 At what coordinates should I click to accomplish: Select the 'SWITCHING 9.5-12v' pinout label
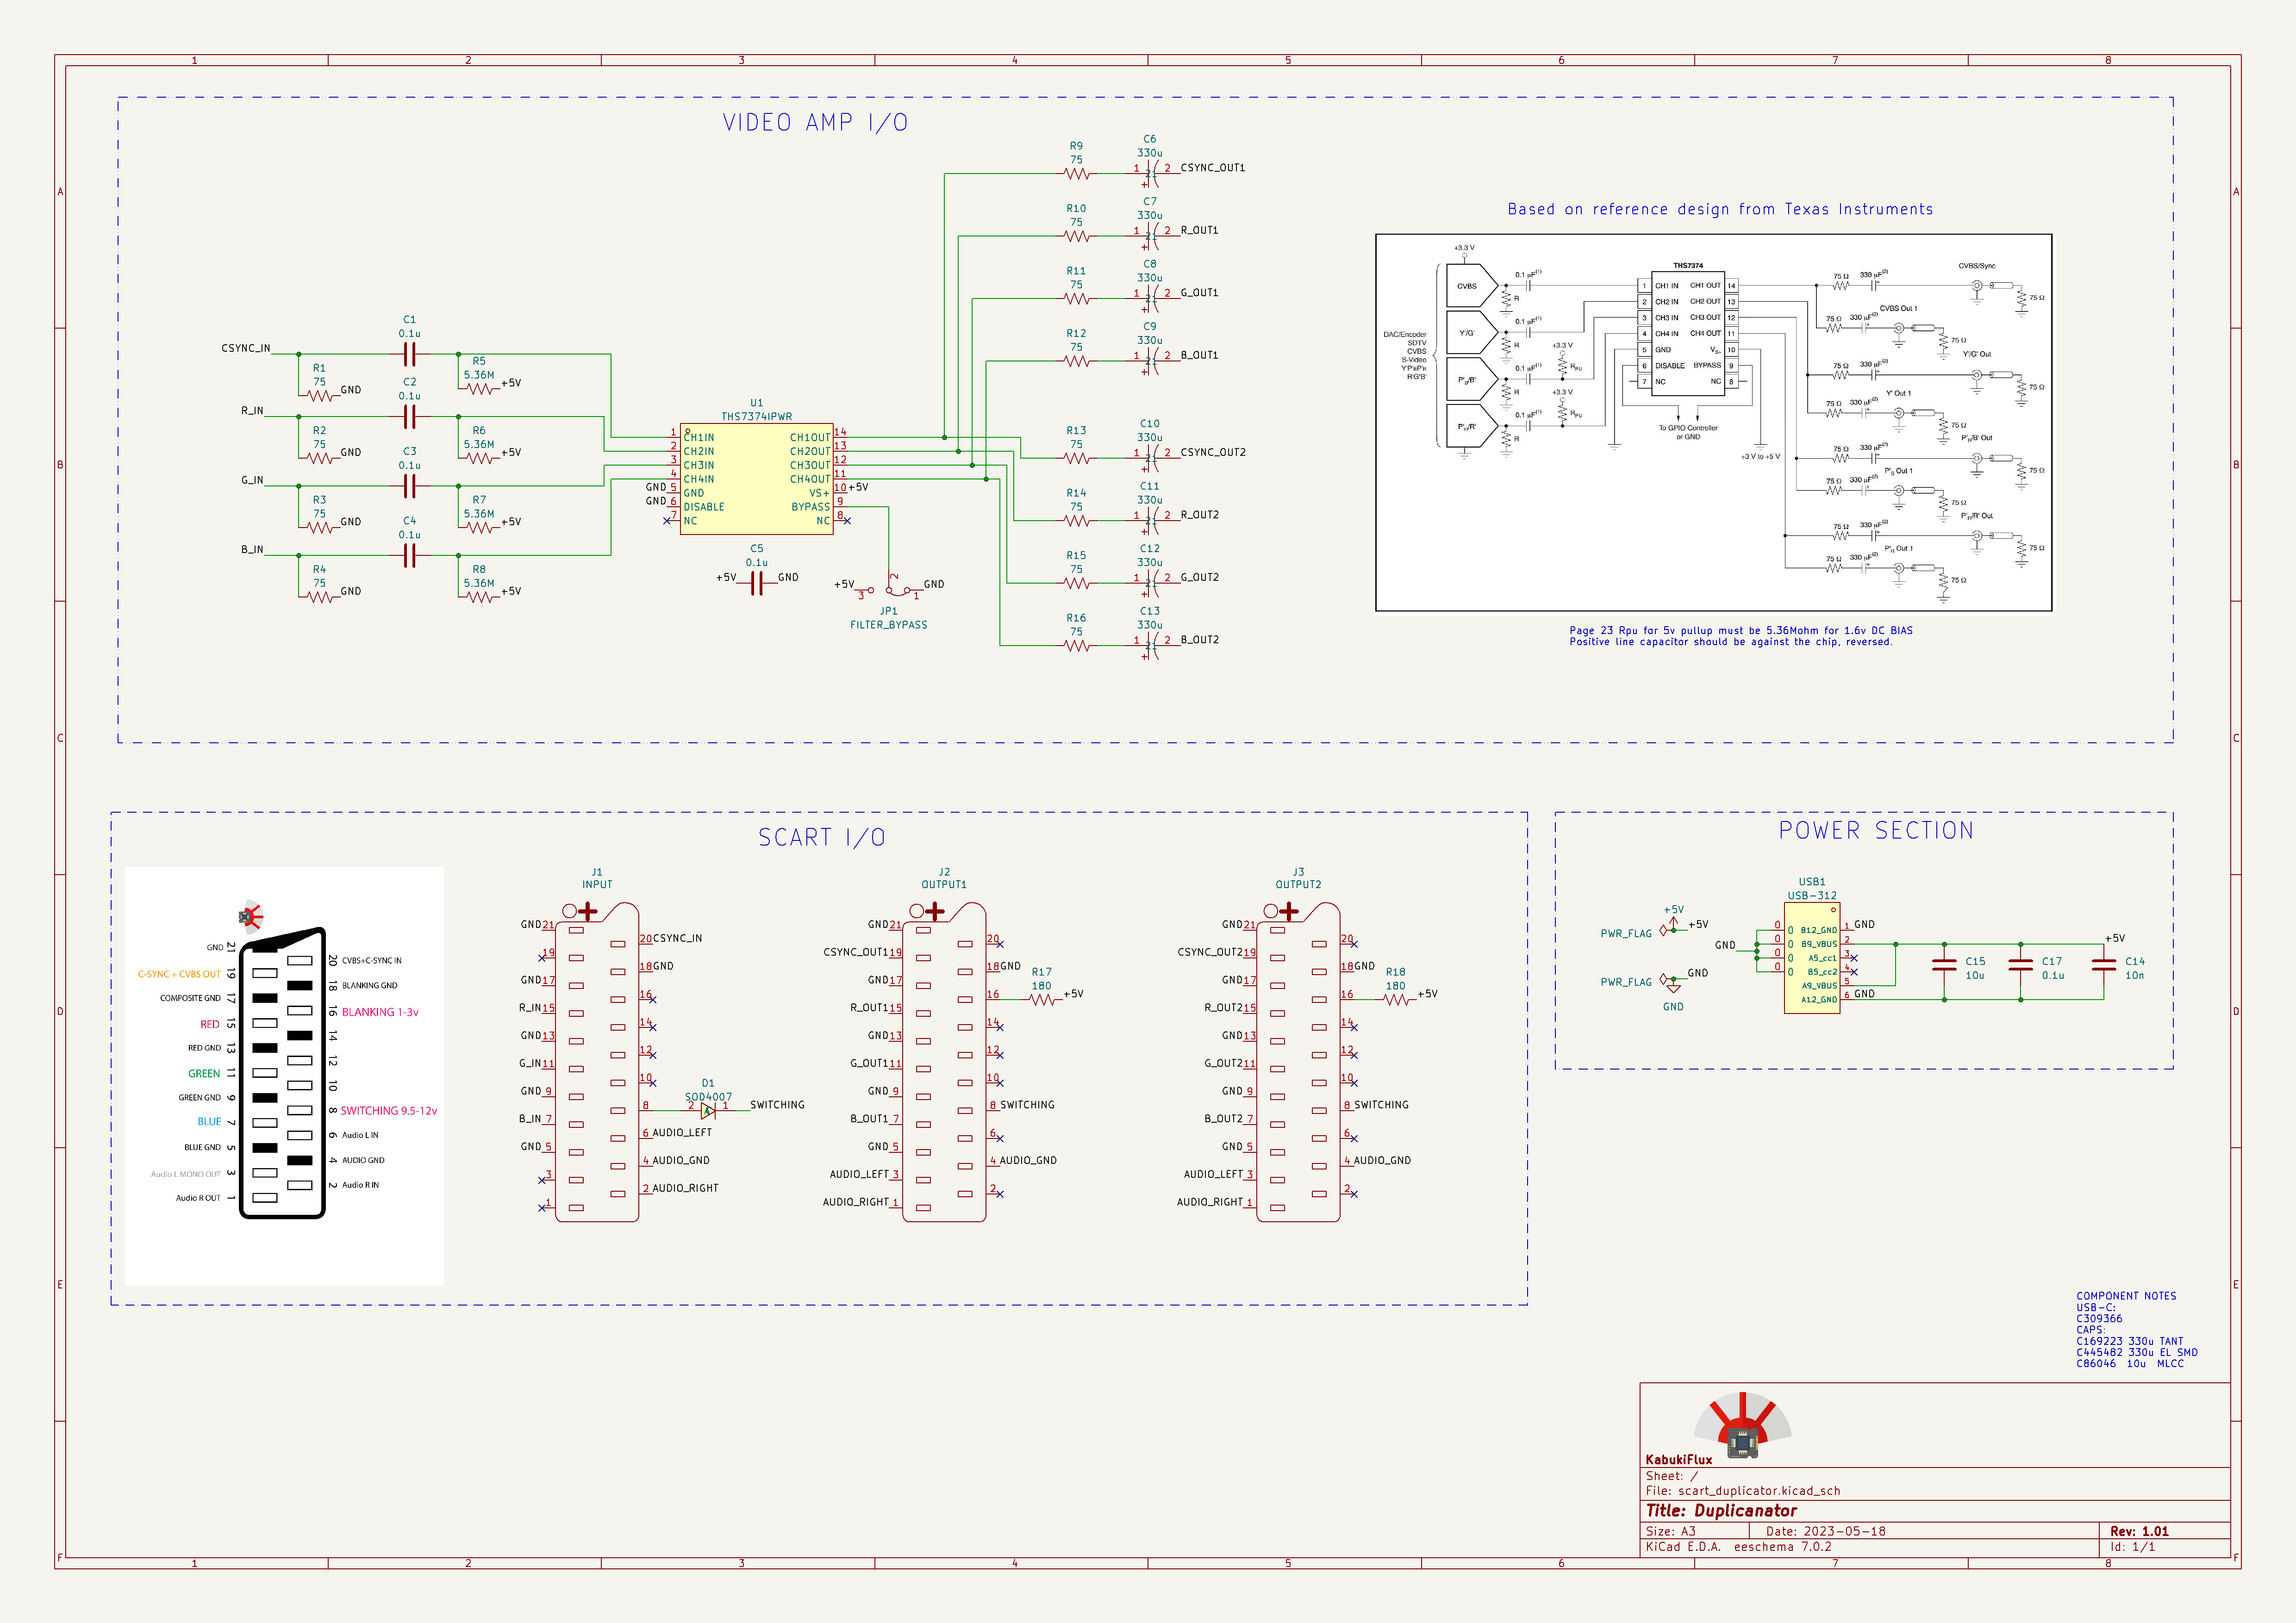389,1111
